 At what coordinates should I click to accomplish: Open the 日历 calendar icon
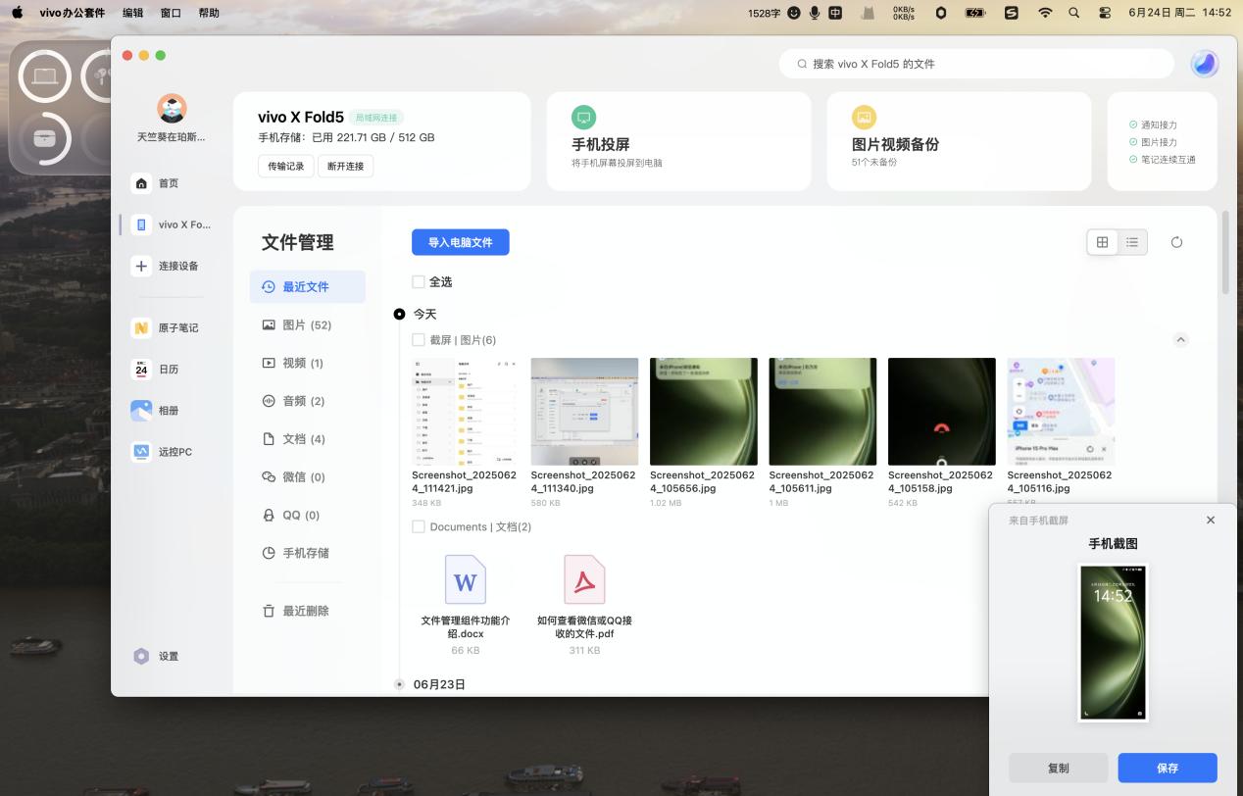[x=141, y=369]
